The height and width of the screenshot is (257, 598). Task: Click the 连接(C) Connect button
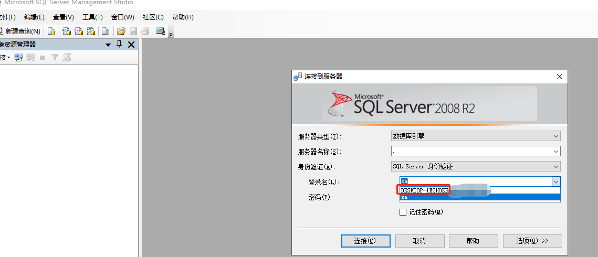[366, 241]
